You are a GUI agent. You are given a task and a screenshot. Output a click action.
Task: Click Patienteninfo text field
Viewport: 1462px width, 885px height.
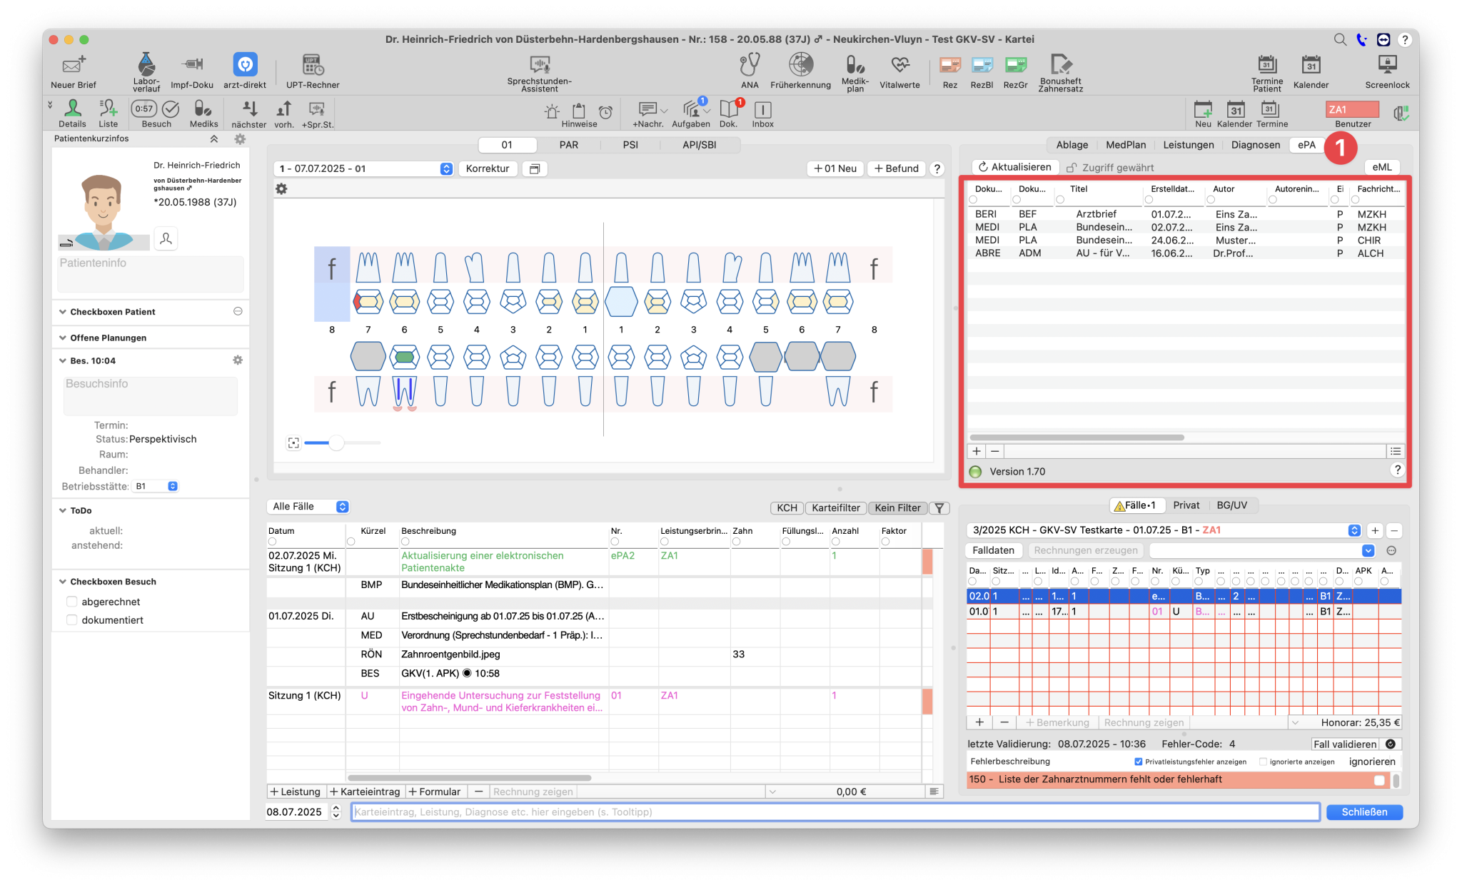tap(151, 274)
